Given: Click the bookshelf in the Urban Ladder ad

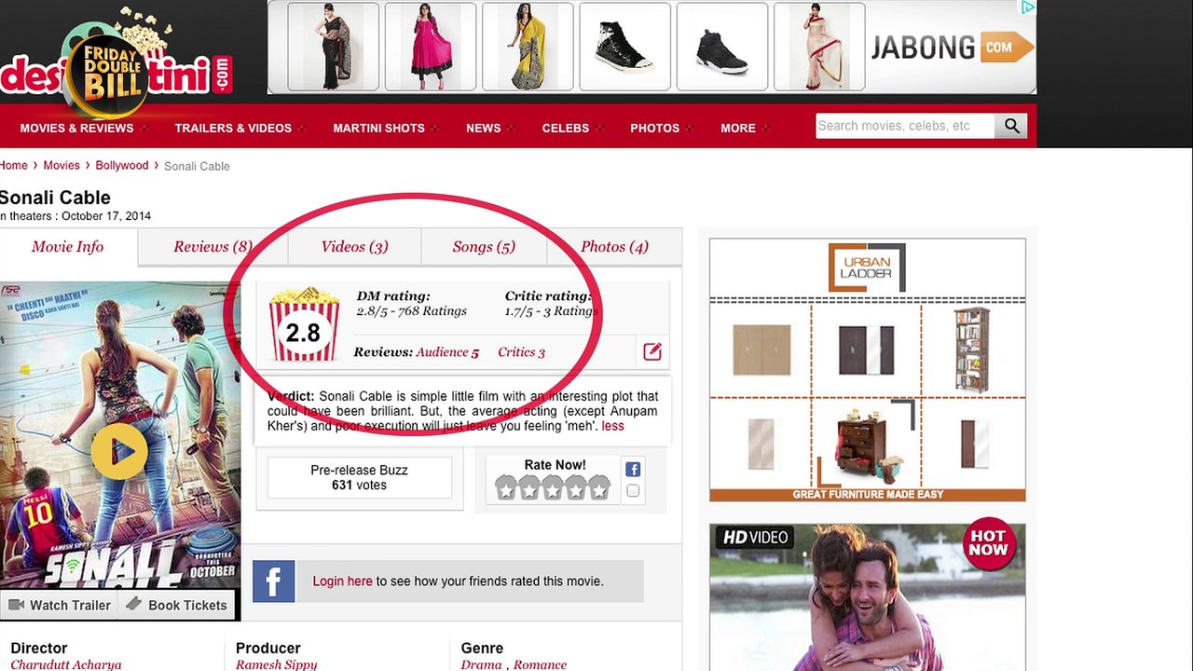Looking at the screenshot, I should pos(972,349).
